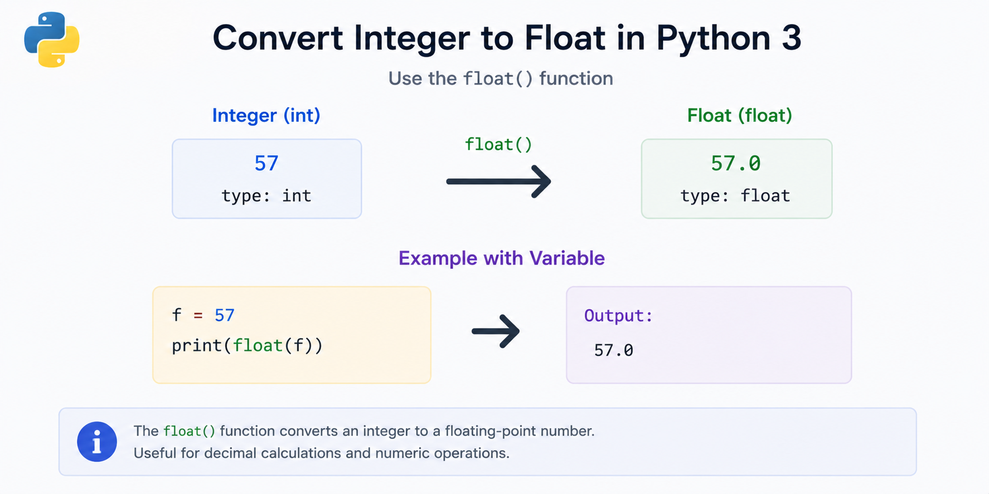Click the blue info circle icon
This screenshot has height=494, width=989.
pyautogui.click(x=97, y=442)
